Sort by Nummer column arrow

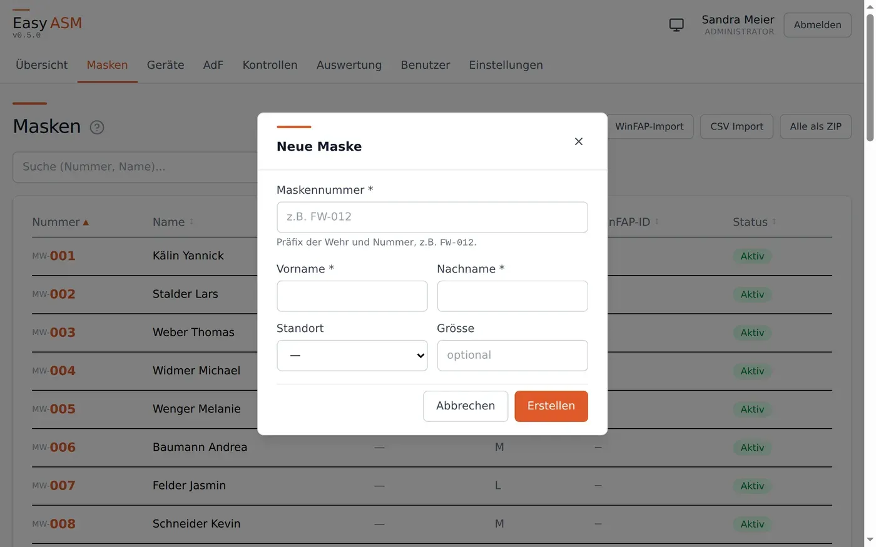[x=86, y=223]
